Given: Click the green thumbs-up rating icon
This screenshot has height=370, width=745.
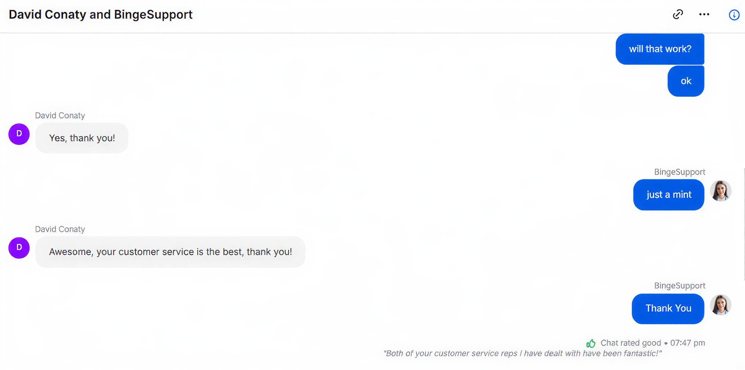Looking at the screenshot, I should (591, 343).
